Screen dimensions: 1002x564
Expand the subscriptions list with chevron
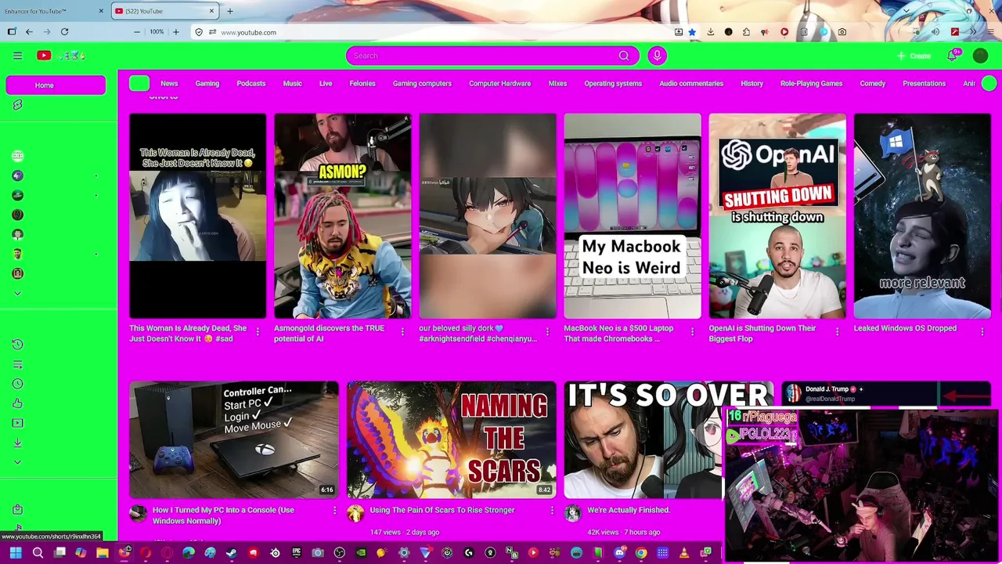17,293
